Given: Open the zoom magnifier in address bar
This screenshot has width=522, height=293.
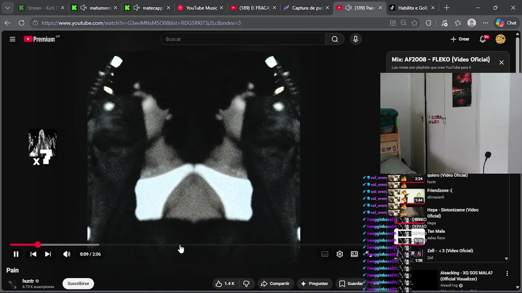Looking at the screenshot, I should click(403, 23).
